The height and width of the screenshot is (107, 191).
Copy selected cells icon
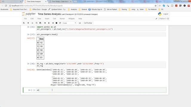[36, 23]
